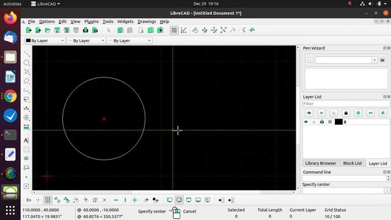Image resolution: width=391 pixels, height=220 pixels.
Task: Open the line width By Layer dropdown
Action: 86,40
